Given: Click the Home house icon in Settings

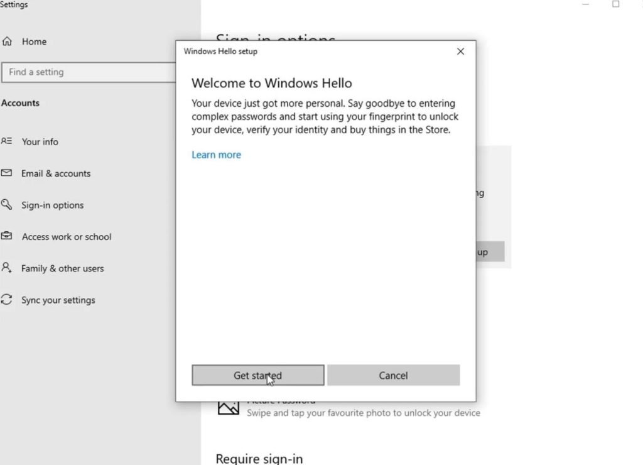Looking at the screenshot, I should click(x=7, y=41).
